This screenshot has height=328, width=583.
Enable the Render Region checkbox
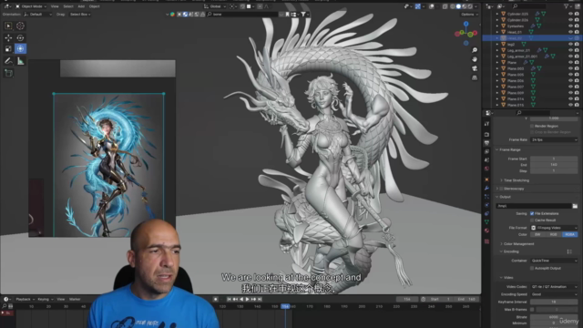point(532,126)
